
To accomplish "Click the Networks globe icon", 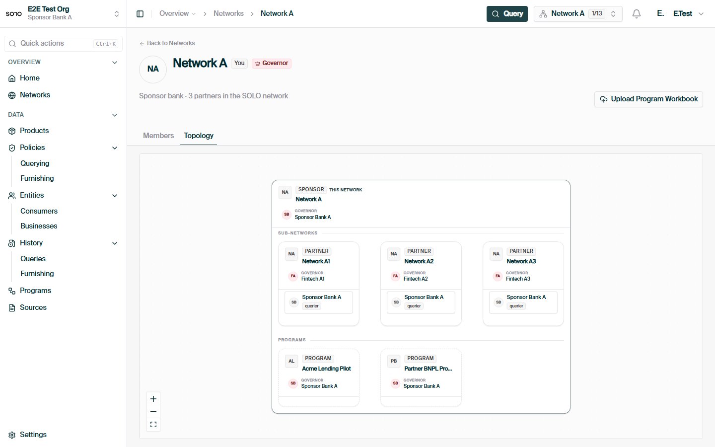I will (12, 95).
